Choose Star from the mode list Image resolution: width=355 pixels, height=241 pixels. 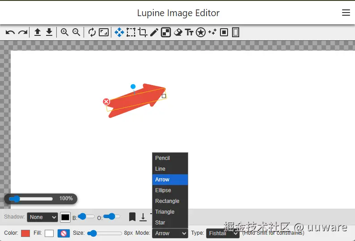(170, 222)
